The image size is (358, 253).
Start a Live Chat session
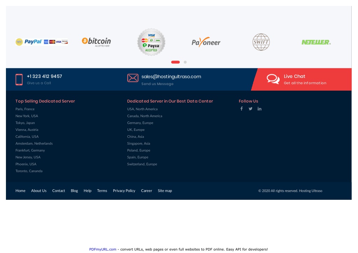coord(294,76)
